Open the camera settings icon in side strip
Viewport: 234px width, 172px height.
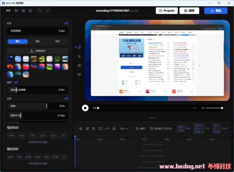pyautogui.click(x=79, y=65)
